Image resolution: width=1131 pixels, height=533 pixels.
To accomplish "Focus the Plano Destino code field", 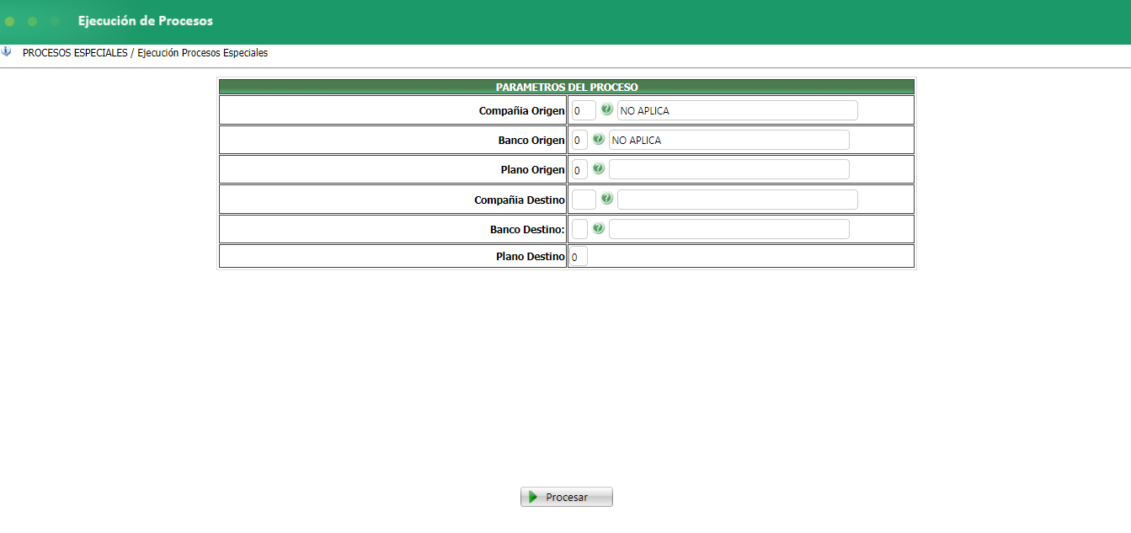I will (x=579, y=256).
